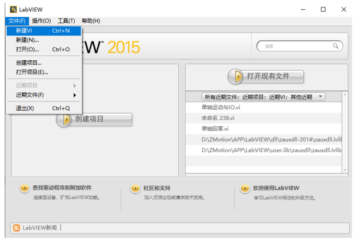Open recent file 单轴运动与IO.vi
The height and width of the screenshot is (242, 356).
(x=263, y=107)
